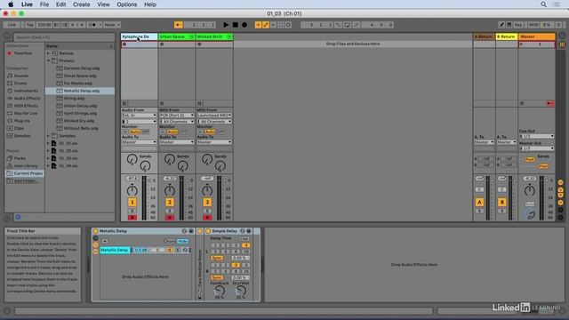The height and width of the screenshot is (320, 569).
Task: Click in the browser search field
Action: point(64,37)
